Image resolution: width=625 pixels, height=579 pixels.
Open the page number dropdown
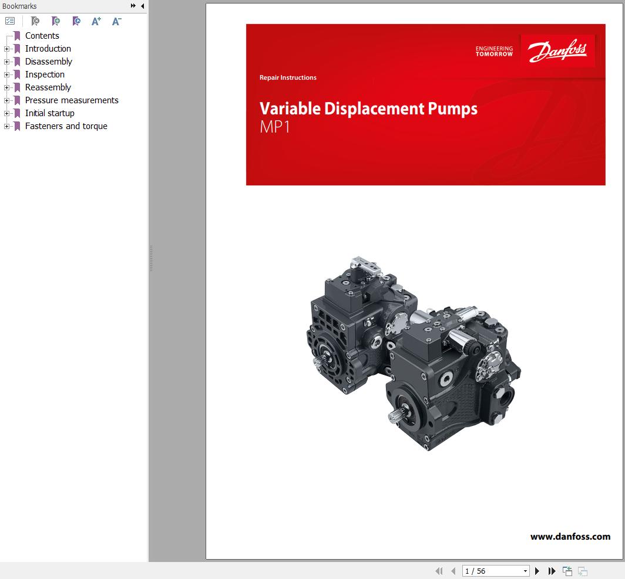click(526, 571)
